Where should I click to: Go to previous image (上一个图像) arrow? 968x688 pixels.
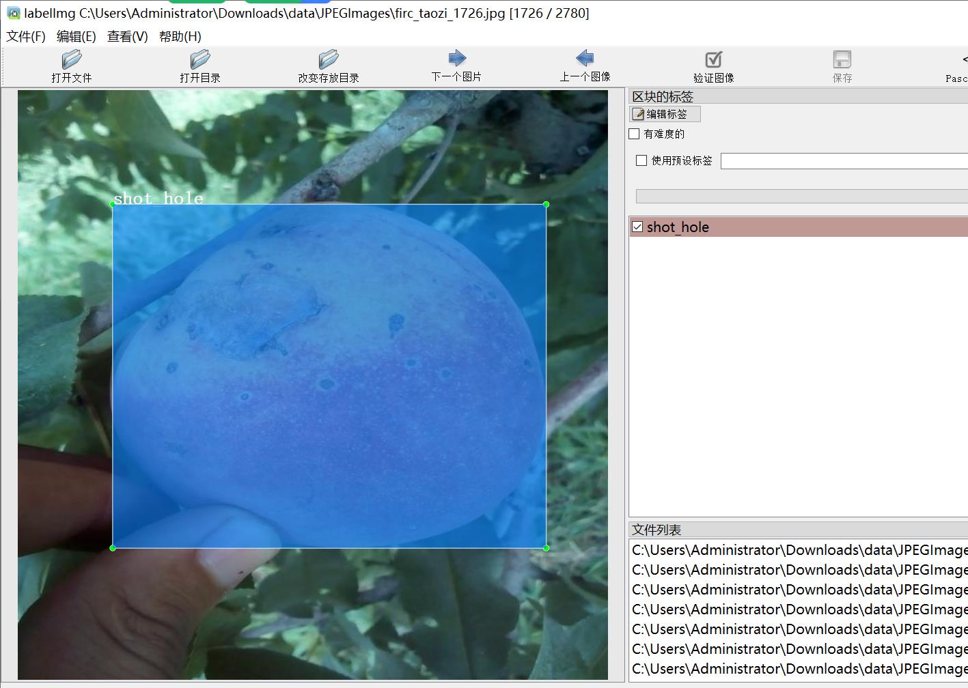[x=585, y=58]
